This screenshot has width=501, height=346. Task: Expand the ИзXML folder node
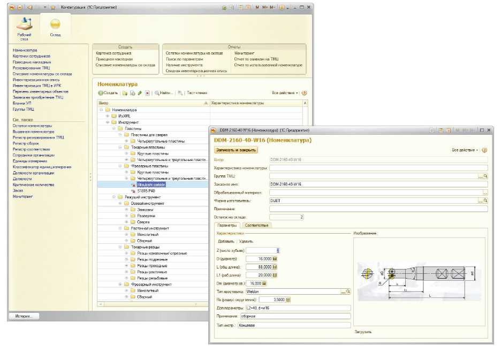107,116
